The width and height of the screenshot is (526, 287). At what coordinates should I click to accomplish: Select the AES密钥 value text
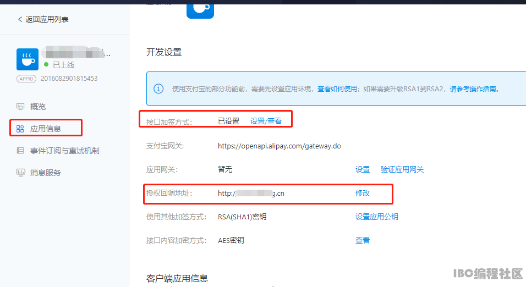click(231, 240)
